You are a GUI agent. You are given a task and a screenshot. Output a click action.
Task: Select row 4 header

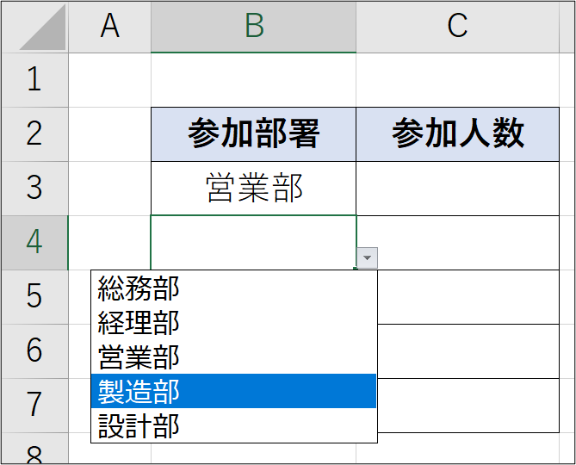[34, 243]
